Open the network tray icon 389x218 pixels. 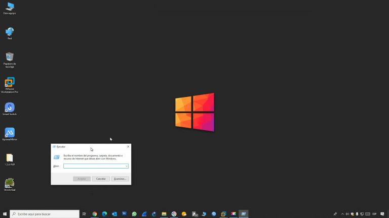362,214
